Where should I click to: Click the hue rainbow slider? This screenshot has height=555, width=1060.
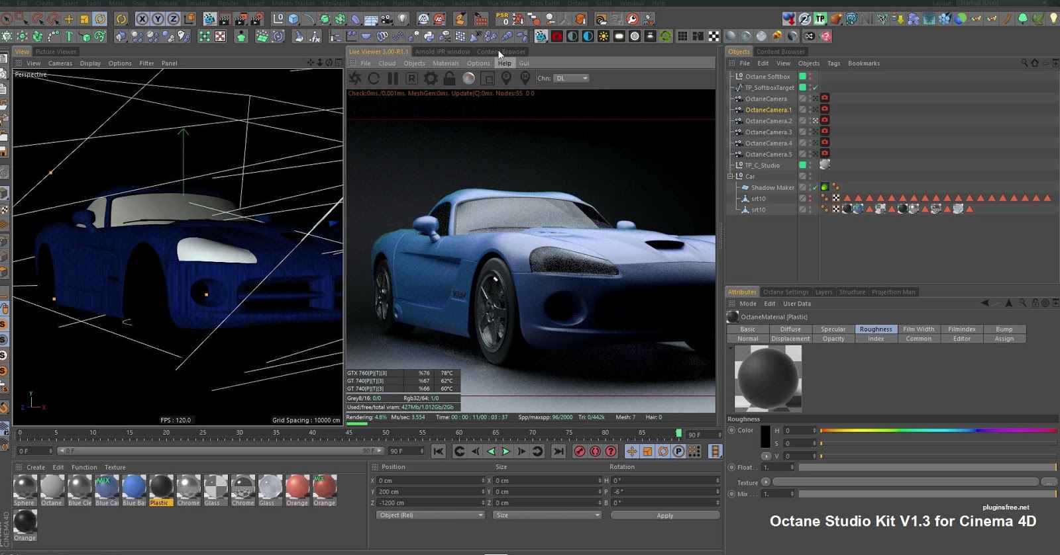pos(937,431)
